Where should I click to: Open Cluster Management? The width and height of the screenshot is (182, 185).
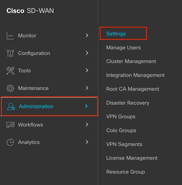pyautogui.click(x=131, y=61)
